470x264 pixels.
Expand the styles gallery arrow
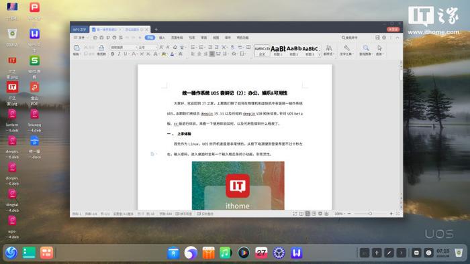(320, 54)
